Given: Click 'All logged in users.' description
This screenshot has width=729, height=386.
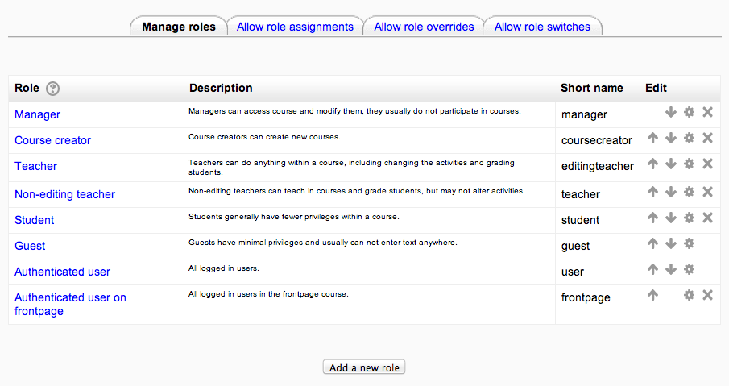Looking at the screenshot, I should click(224, 268).
